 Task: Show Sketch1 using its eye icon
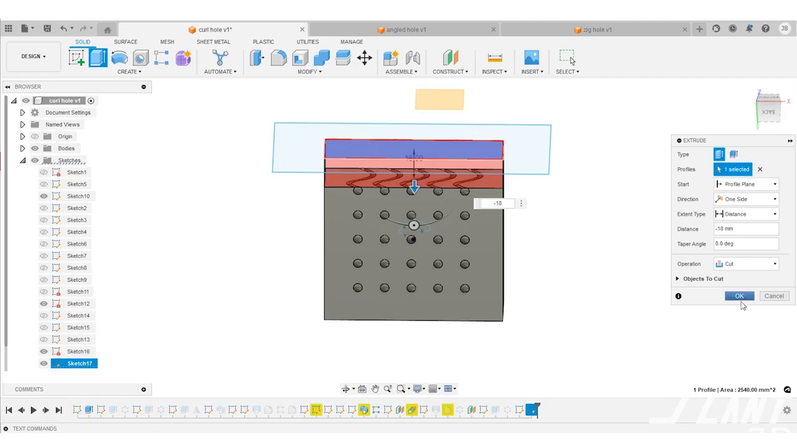pyautogui.click(x=44, y=172)
